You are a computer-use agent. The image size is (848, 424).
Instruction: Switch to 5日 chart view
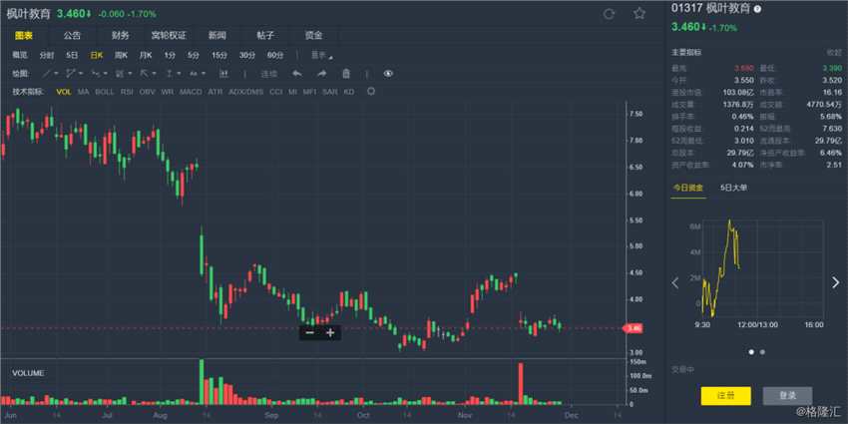click(x=72, y=55)
